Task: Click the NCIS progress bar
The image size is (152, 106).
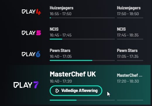Action: click(x=82, y=39)
